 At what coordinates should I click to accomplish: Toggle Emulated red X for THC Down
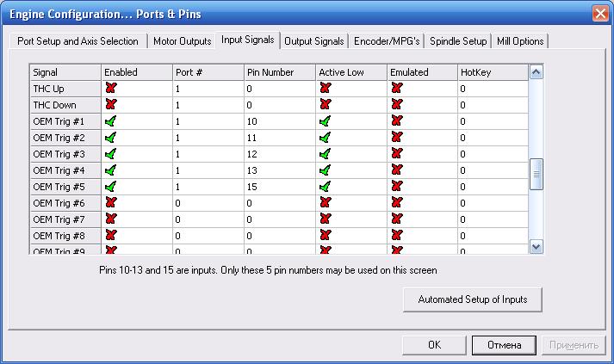pyautogui.click(x=396, y=105)
